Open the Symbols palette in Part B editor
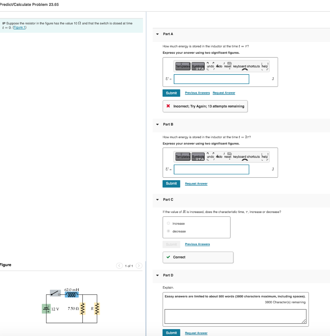 click(x=198, y=157)
